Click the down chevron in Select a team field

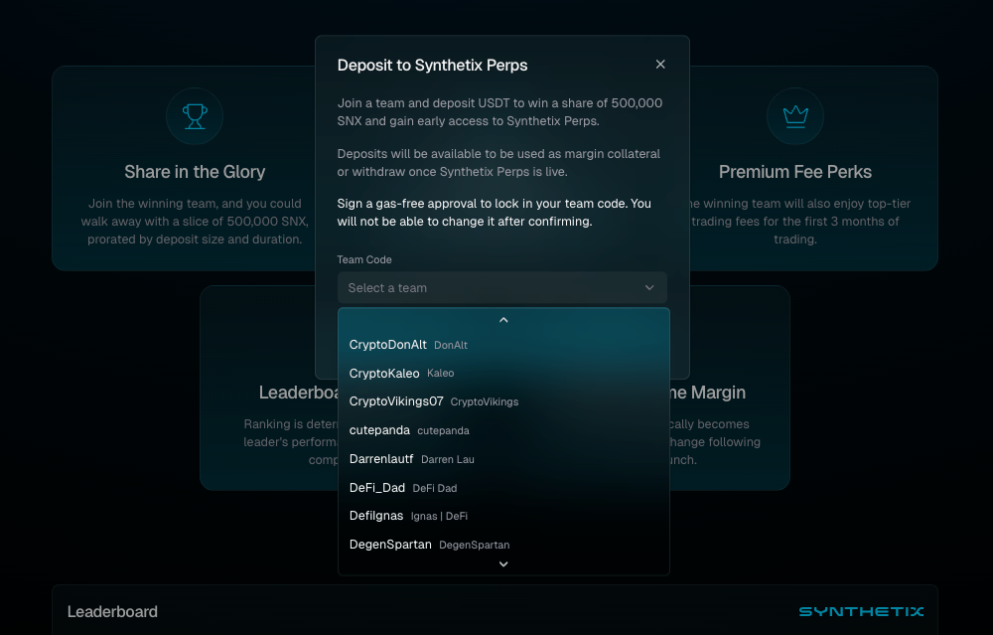[x=649, y=288]
